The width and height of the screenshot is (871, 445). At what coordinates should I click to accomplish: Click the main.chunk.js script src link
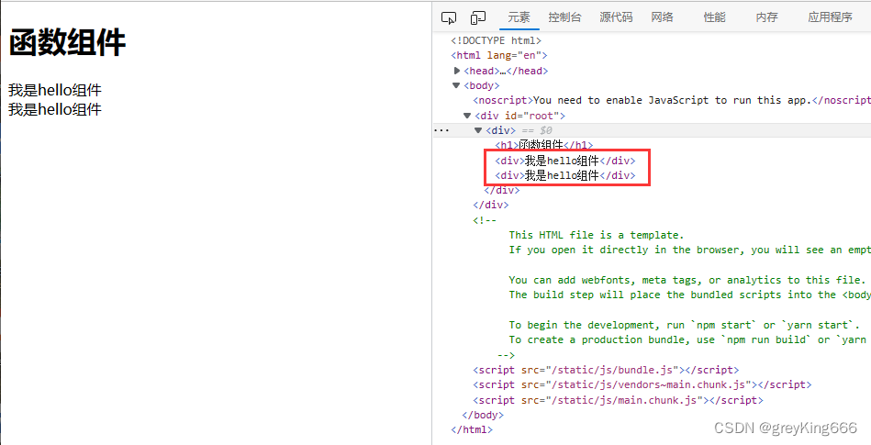click(x=628, y=400)
